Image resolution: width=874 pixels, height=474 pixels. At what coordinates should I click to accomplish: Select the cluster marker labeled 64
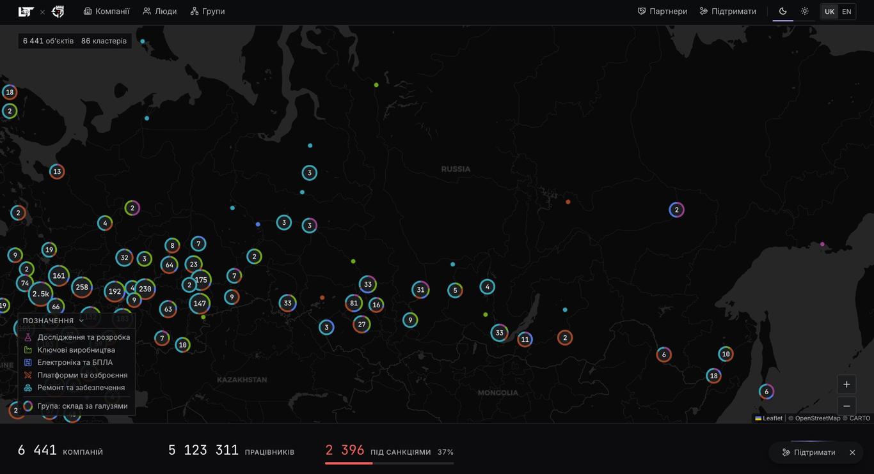(x=169, y=264)
